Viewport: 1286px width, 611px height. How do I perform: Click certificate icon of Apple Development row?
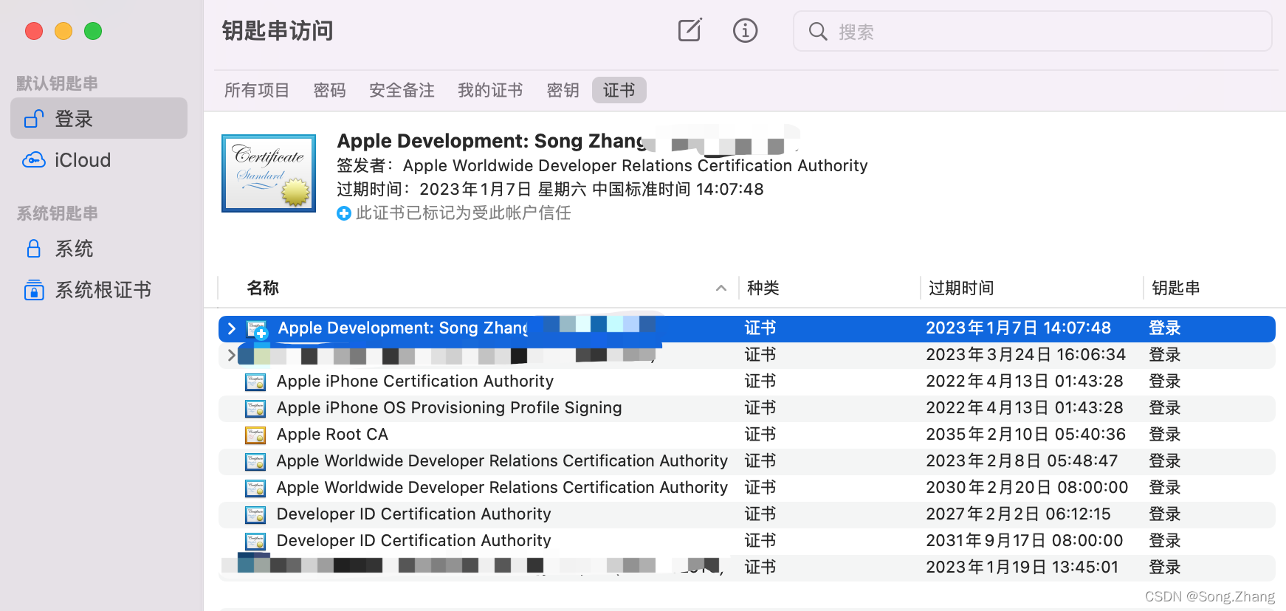[x=256, y=329]
